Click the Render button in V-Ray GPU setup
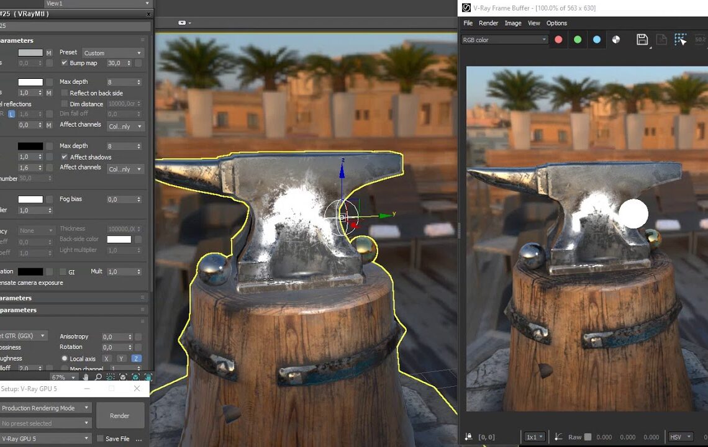 coord(120,415)
